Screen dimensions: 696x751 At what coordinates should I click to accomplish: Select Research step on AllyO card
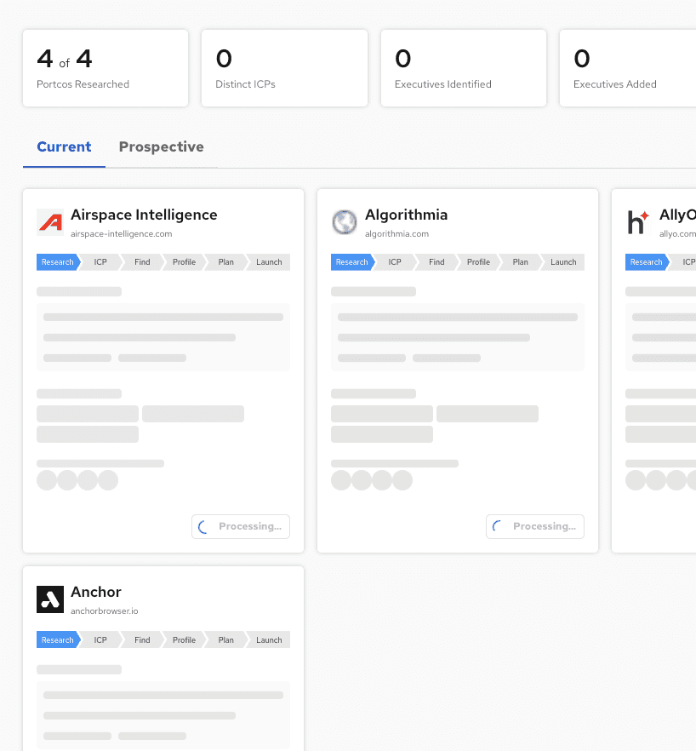coord(646,262)
